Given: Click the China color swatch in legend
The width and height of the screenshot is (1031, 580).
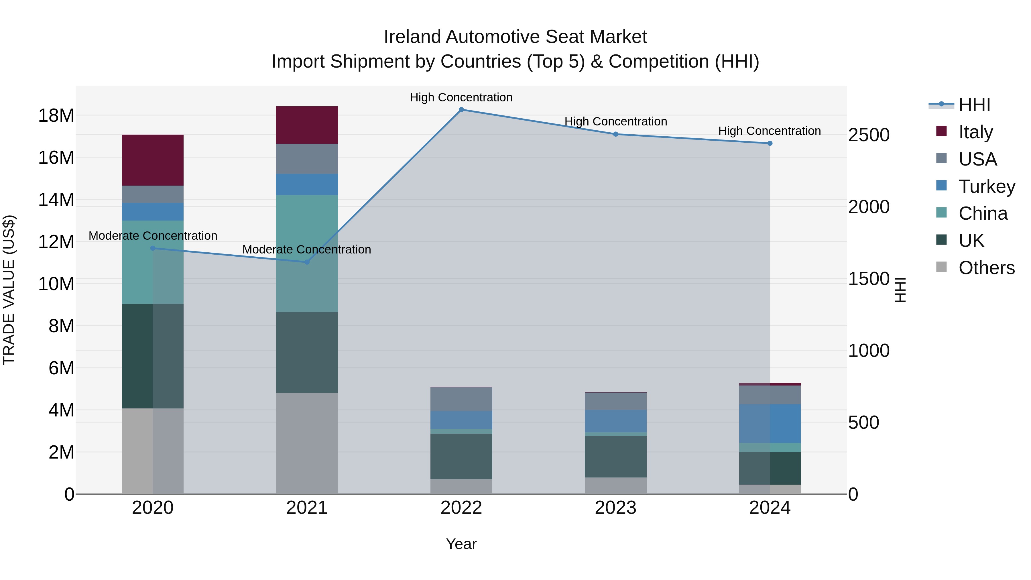Looking at the screenshot, I should (x=941, y=213).
